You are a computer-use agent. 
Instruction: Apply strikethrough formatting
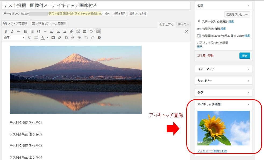(x=19, y=32)
